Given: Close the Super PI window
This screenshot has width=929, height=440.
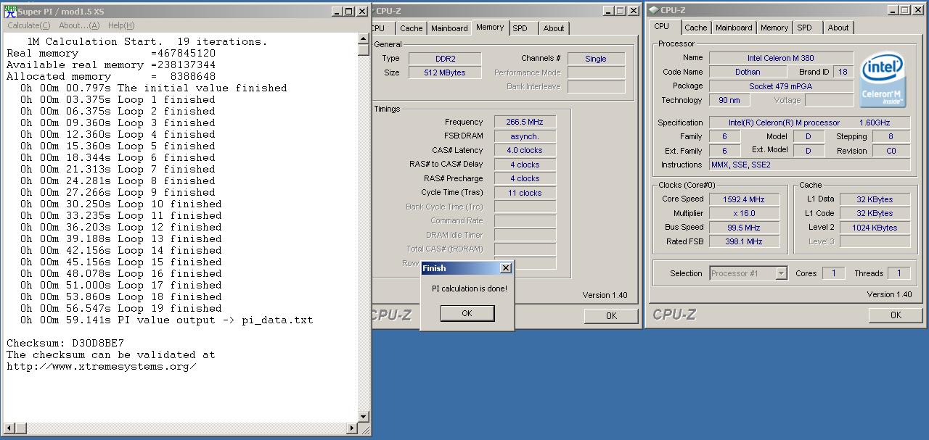Looking at the screenshot, I should tap(362, 11).
